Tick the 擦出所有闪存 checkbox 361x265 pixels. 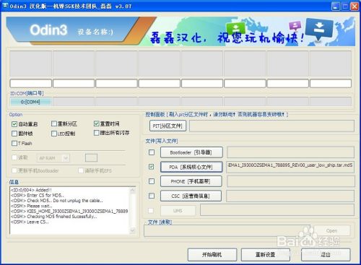click(x=97, y=133)
